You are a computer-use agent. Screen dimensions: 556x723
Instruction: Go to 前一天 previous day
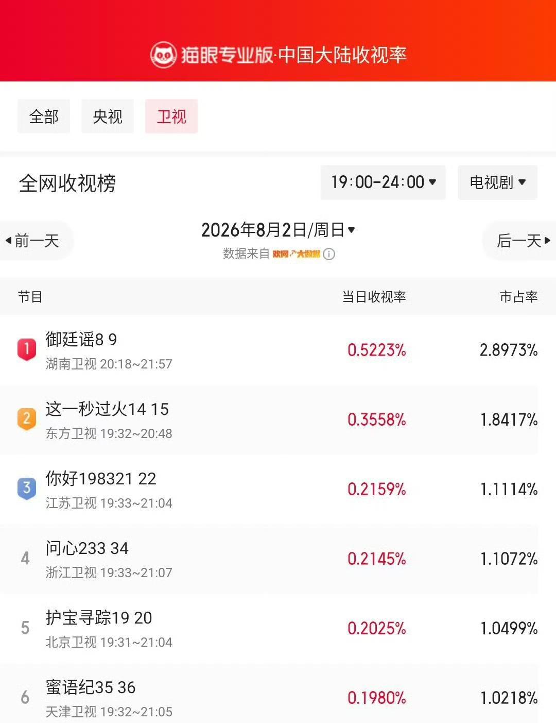[x=36, y=241]
